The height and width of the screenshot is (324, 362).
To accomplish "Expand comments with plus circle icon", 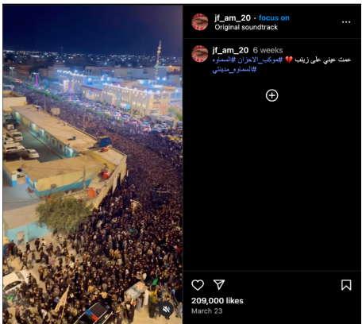I will point(271,95).
